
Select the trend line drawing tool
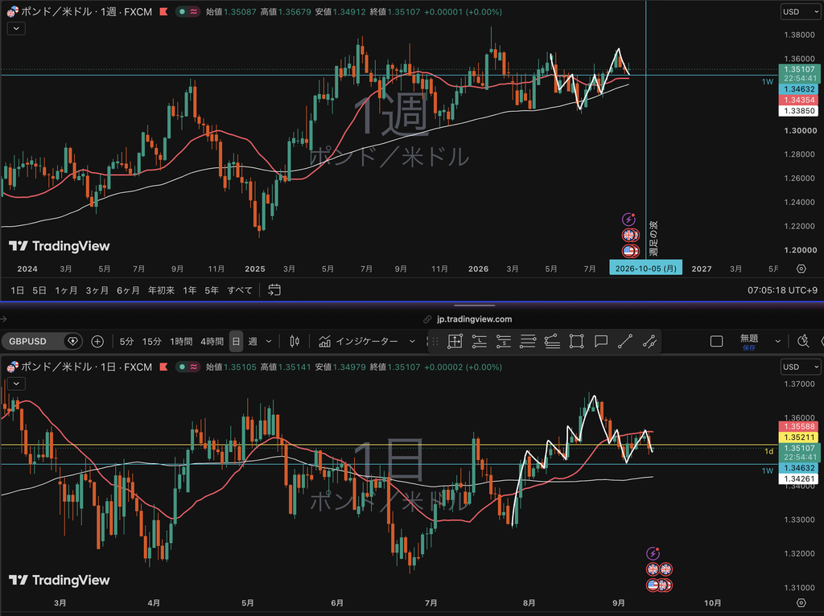coord(624,341)
